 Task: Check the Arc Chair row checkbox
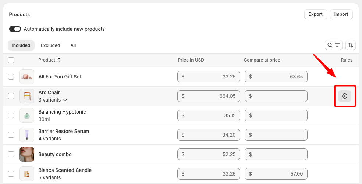coord(11,96)
